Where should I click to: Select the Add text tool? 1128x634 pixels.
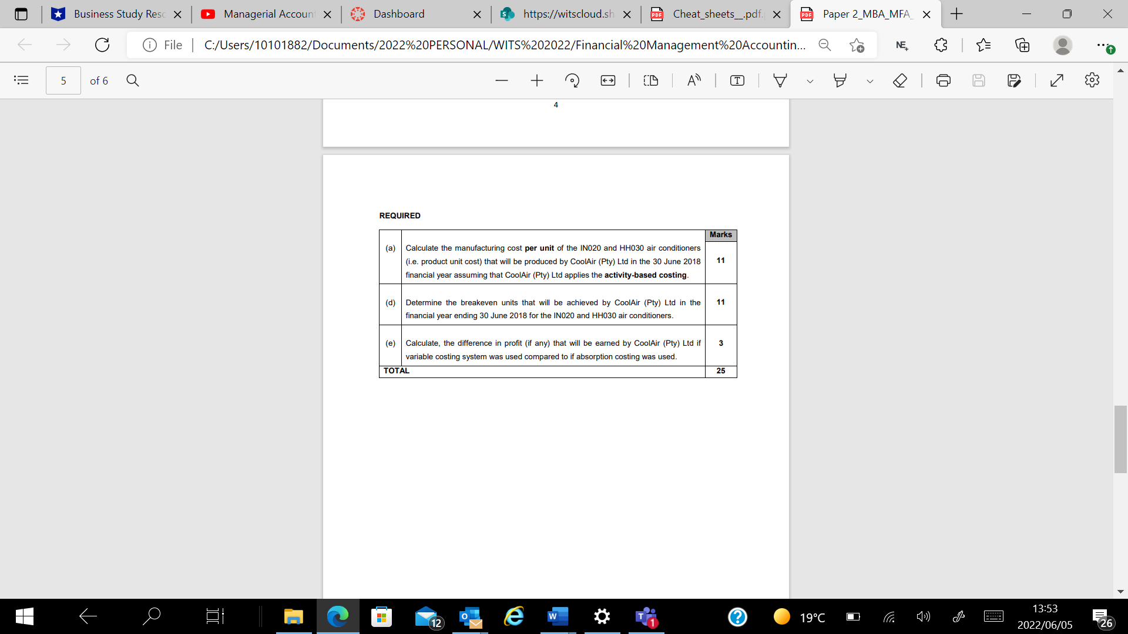tap(736, 80)
